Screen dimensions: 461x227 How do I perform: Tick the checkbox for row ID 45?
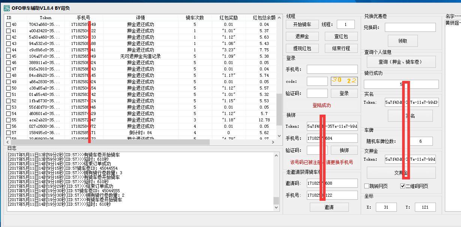pos(9,56)
